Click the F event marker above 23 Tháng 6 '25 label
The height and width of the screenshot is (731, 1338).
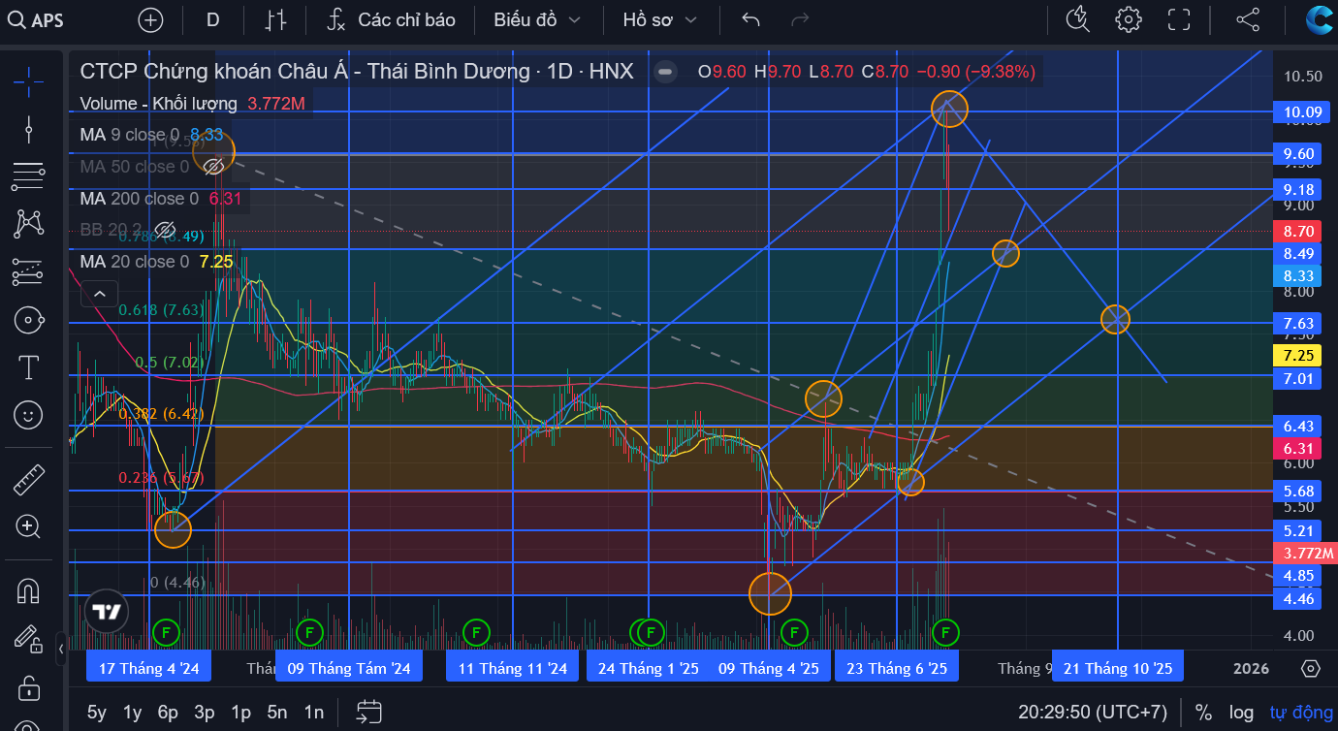point(945,633)
